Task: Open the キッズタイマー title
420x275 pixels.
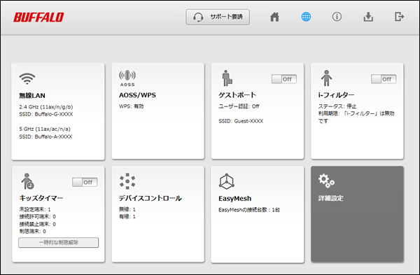Action: point(41,198)
